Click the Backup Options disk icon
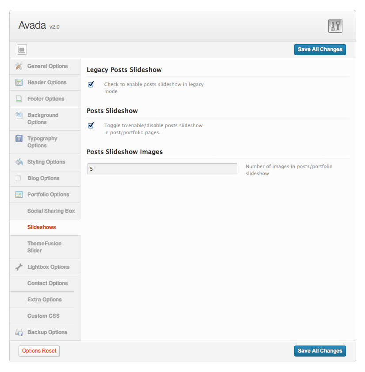The image size is (365, 372). click(19, 332)
